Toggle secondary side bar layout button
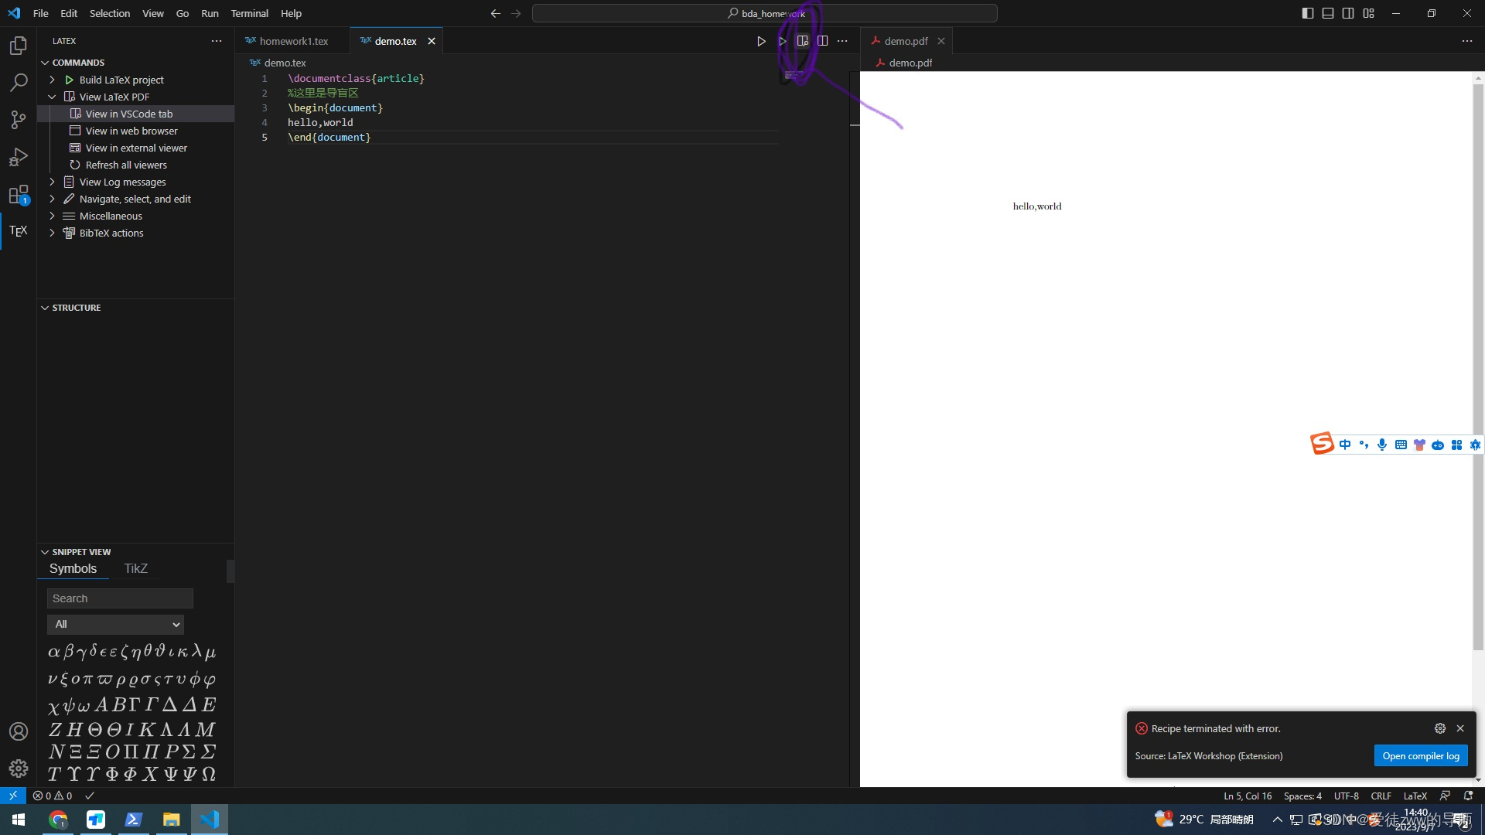 point(1348,13)
